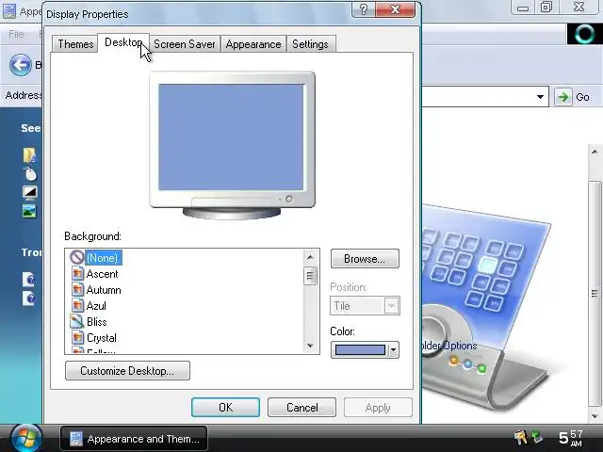This screenshot has height=452, width=603.
Task: Maximize the Appearance and Themes window
Action: coord(546,7)
